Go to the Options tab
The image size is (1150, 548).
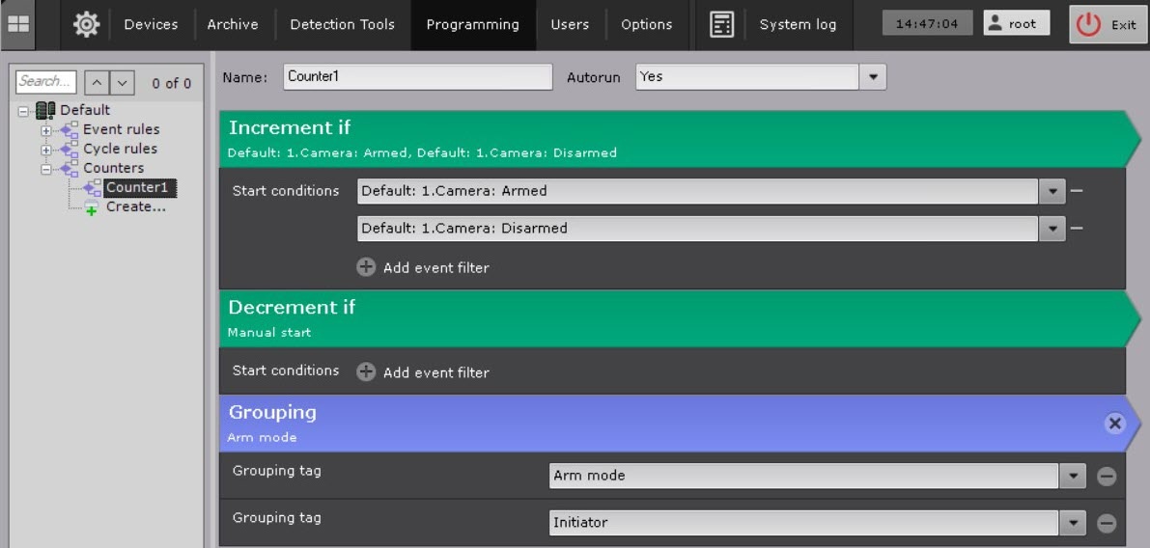(x=646, y=24)
